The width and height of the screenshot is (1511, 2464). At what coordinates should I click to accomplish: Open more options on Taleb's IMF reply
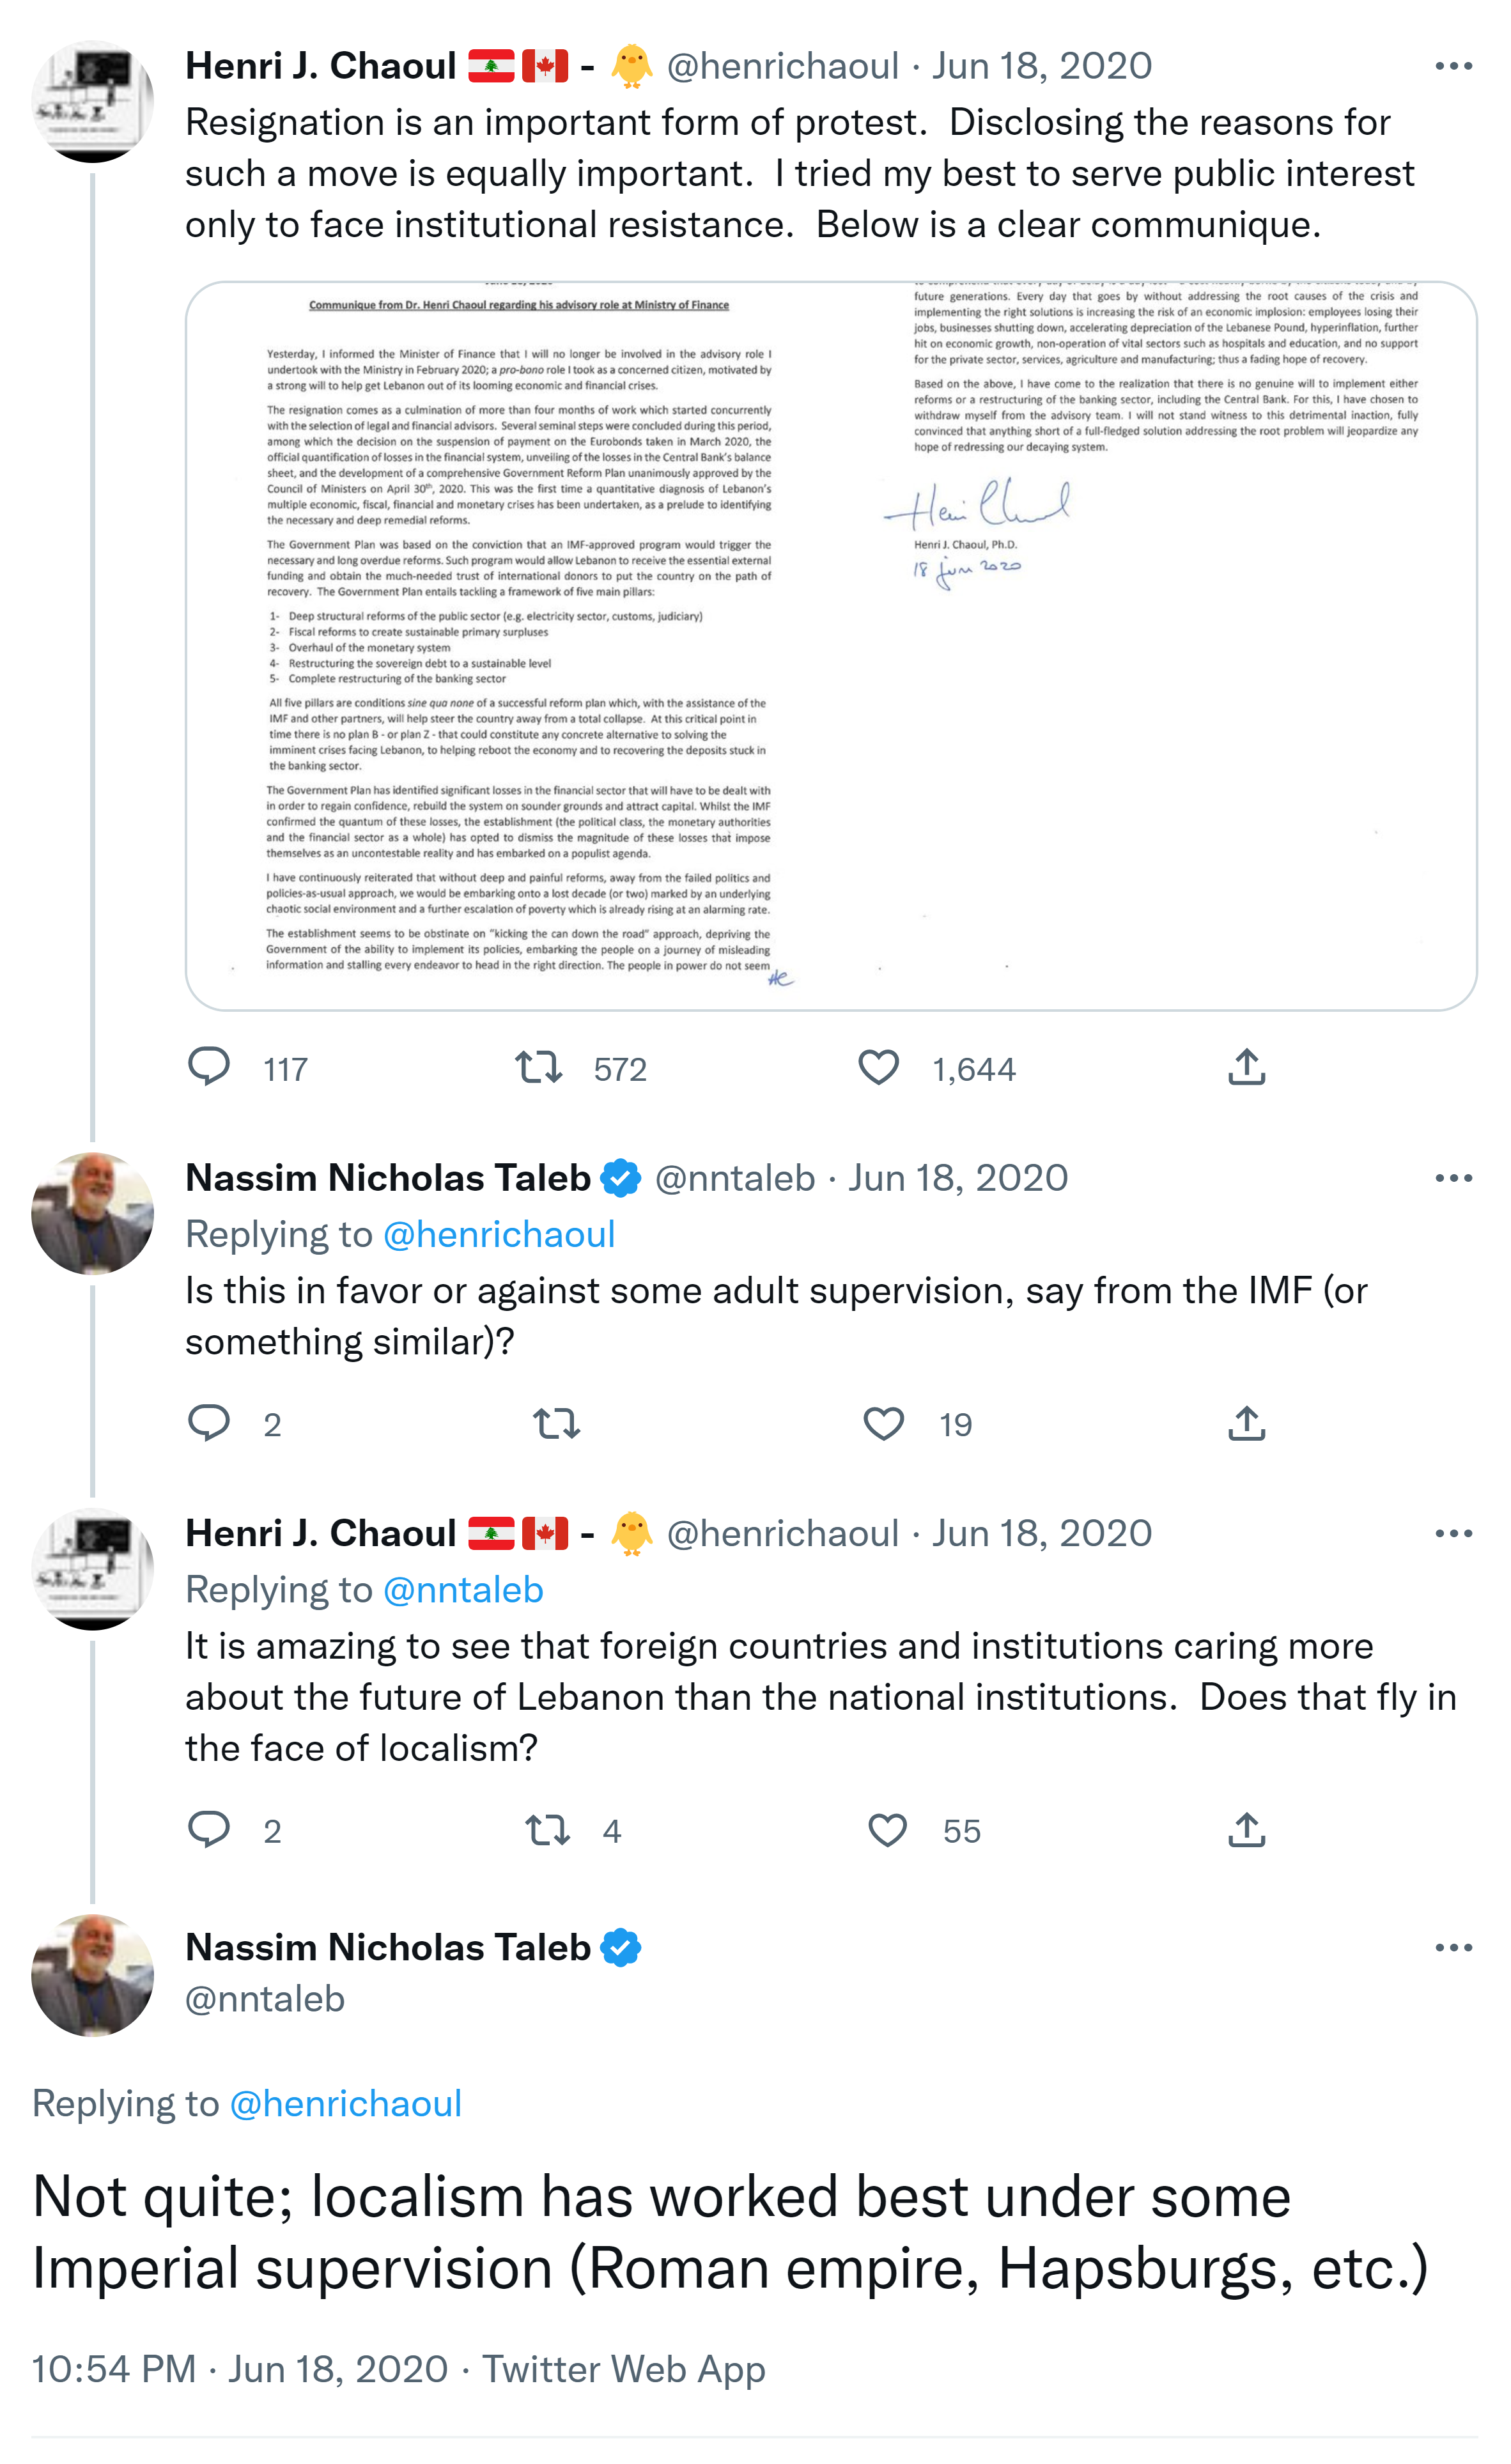(1453, 1178)
